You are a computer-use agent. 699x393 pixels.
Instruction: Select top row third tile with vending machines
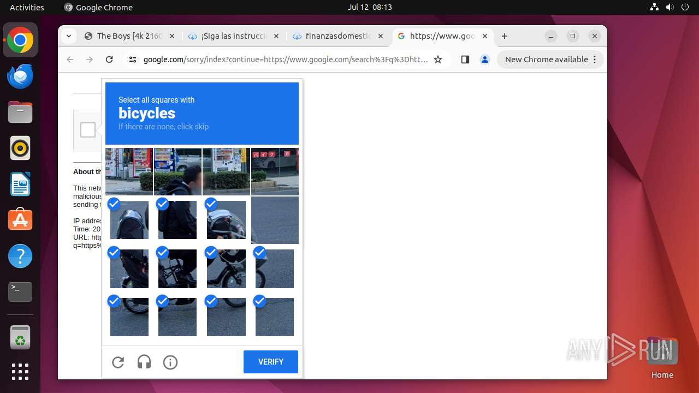coord(226,171)
